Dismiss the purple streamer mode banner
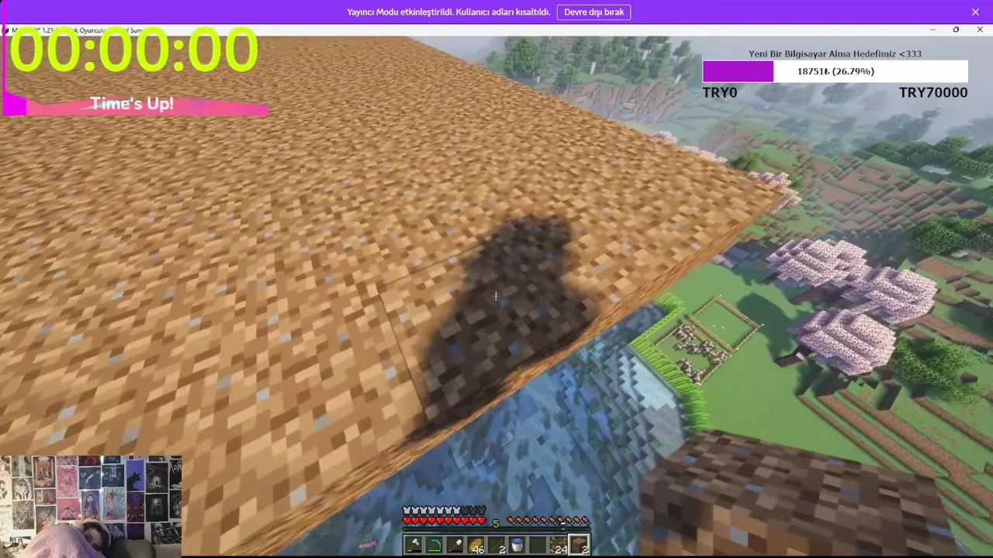The width and height of the screenshot is (993, 558). click(x=975, y=12)
